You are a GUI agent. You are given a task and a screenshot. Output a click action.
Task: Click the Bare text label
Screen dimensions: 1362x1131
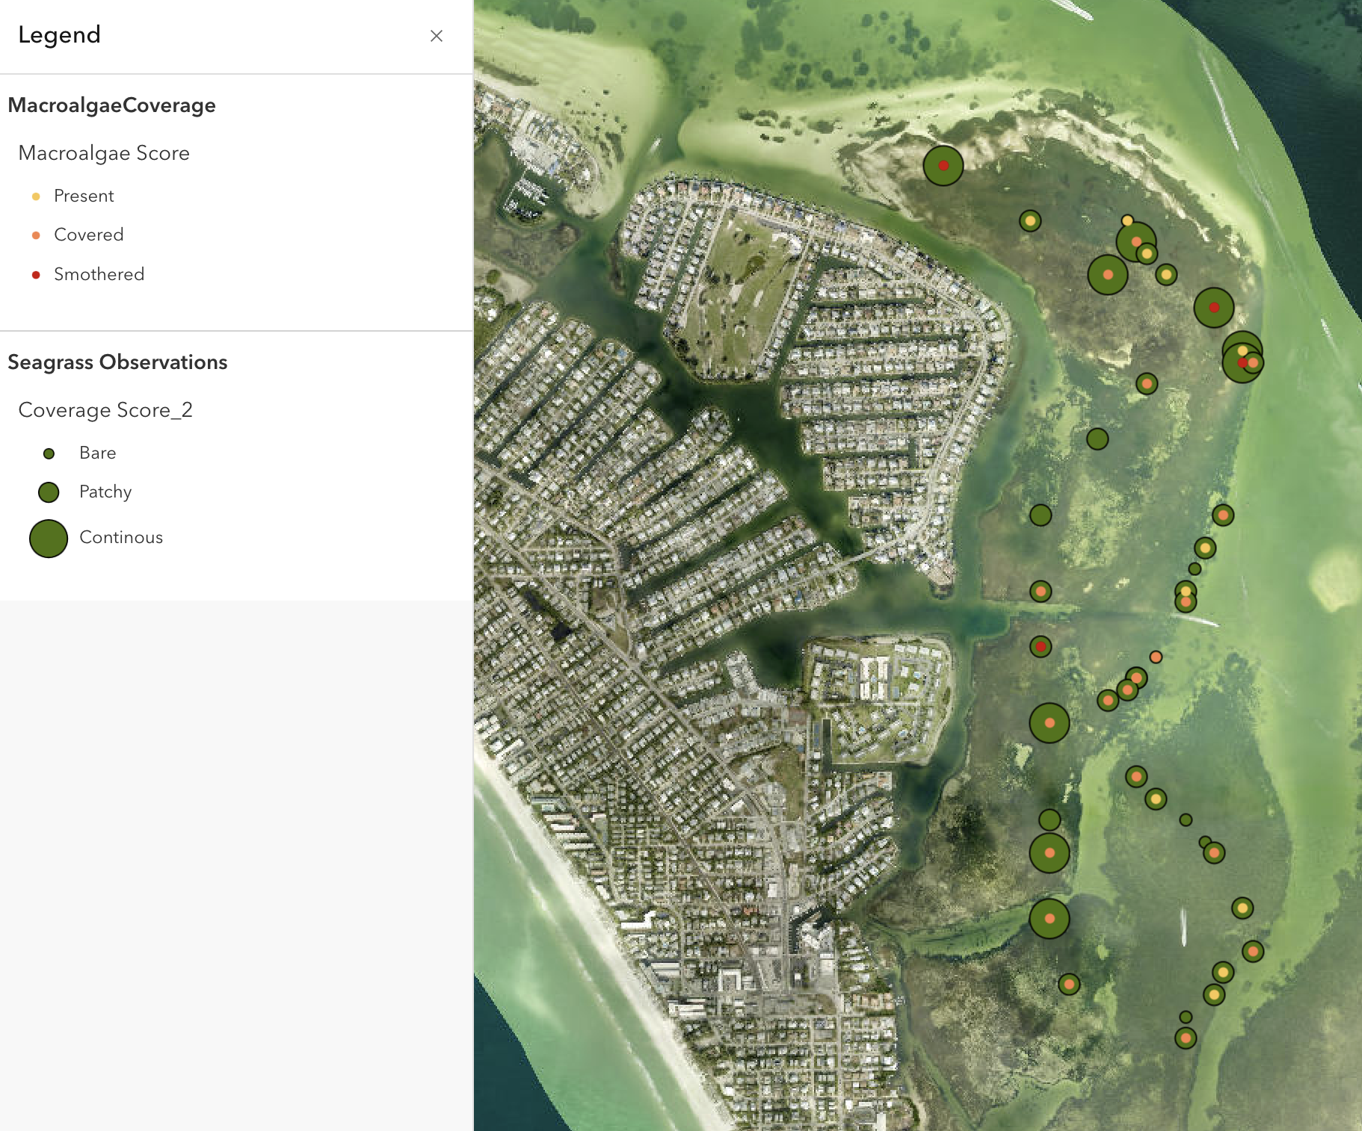point(97,453)
